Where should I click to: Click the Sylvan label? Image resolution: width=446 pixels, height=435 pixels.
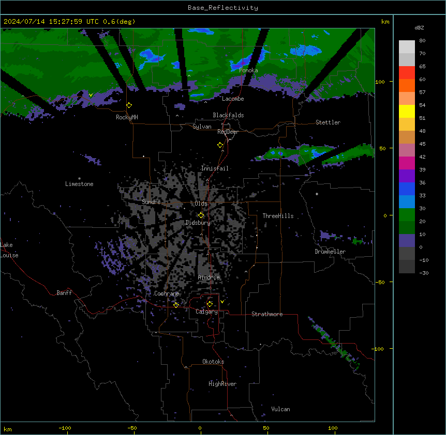(x=202, y=127)
